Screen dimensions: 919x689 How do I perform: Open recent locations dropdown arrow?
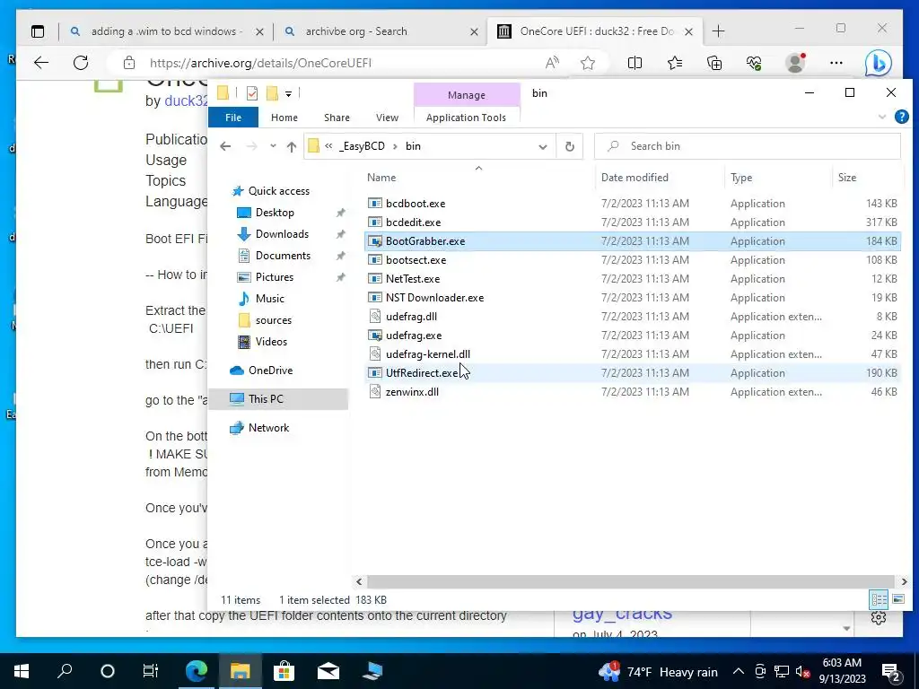(x=273, y=146)
